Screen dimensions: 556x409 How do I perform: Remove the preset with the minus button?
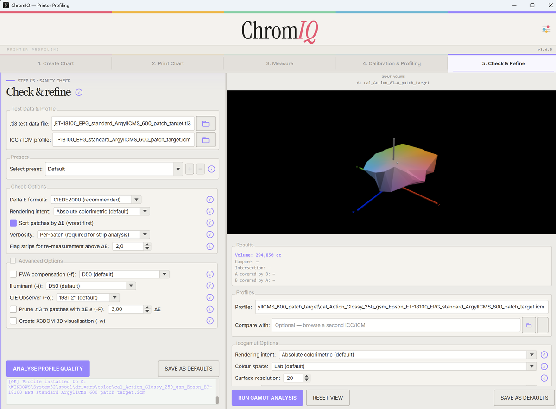click(200, 169)
